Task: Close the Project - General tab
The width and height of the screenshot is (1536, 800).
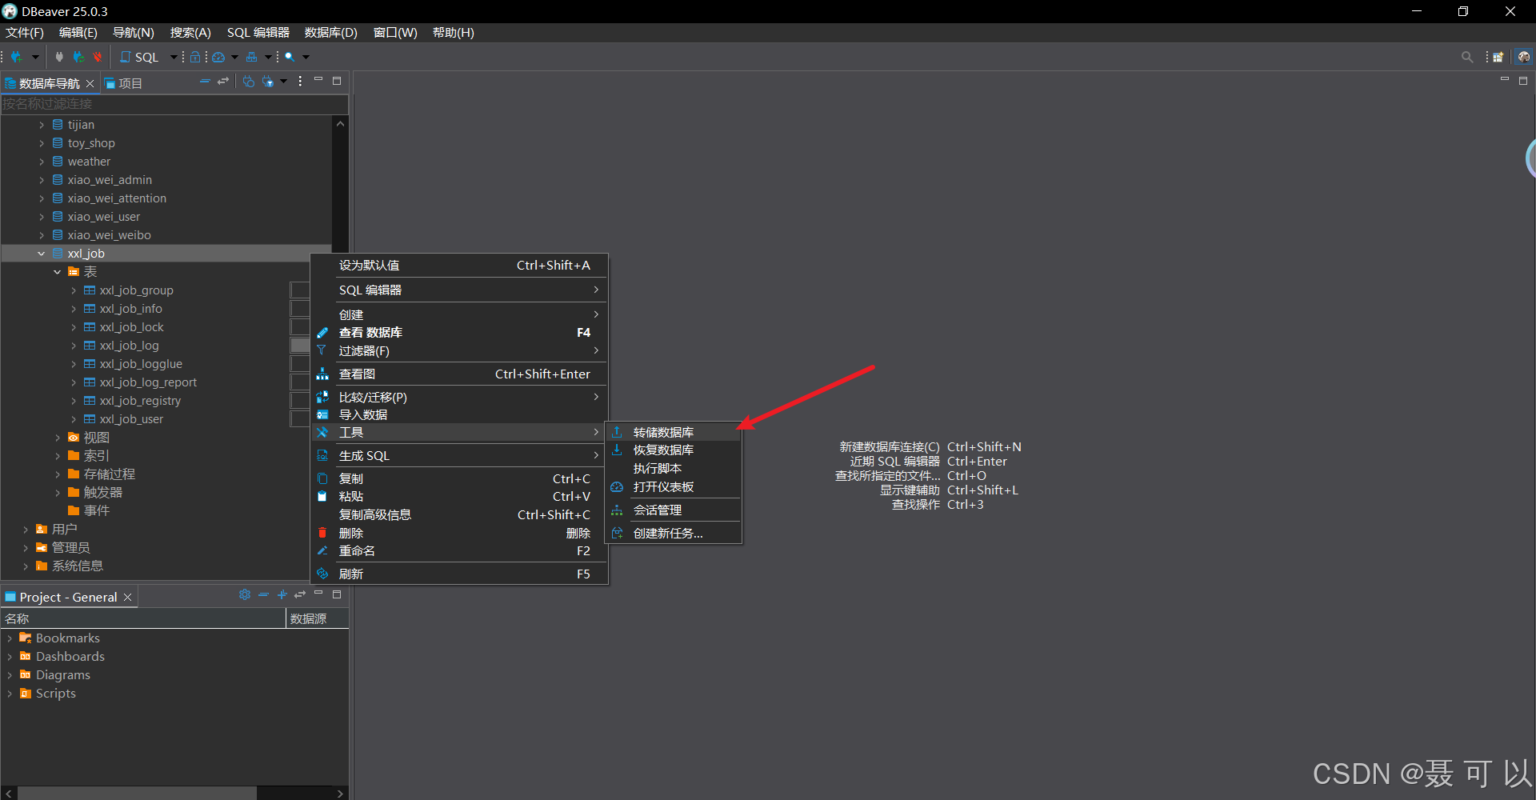Action: coord(127,598)
